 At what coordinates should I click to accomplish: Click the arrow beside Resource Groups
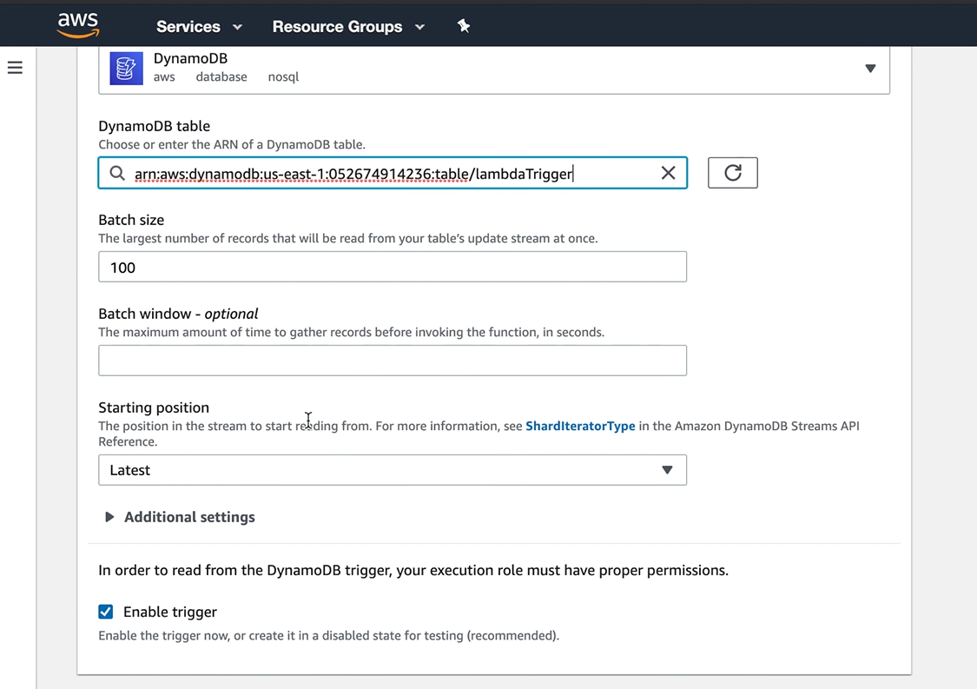tap(420, 27)
